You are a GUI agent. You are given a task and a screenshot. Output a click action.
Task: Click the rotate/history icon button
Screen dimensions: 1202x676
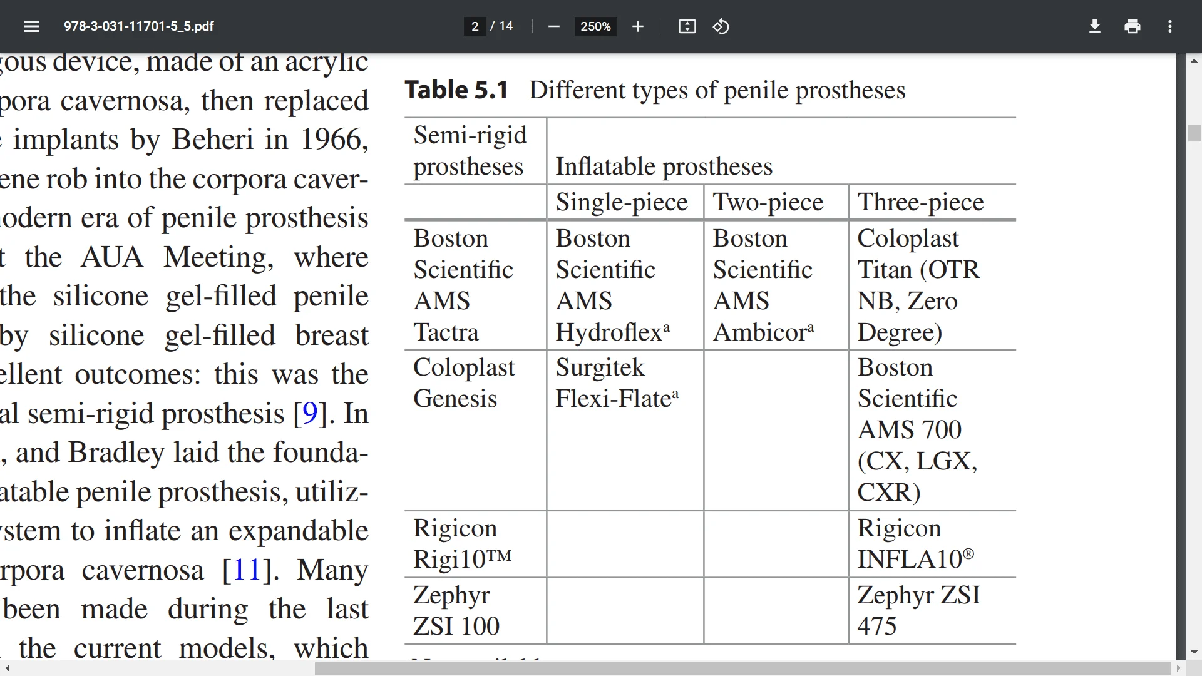tap(720, 26)
